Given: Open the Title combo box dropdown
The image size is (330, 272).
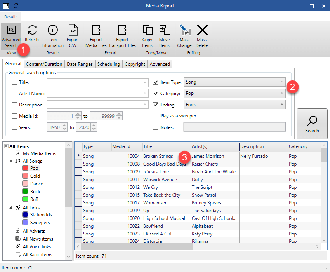Looking at the screenshot, I should [x=145, y=83].
